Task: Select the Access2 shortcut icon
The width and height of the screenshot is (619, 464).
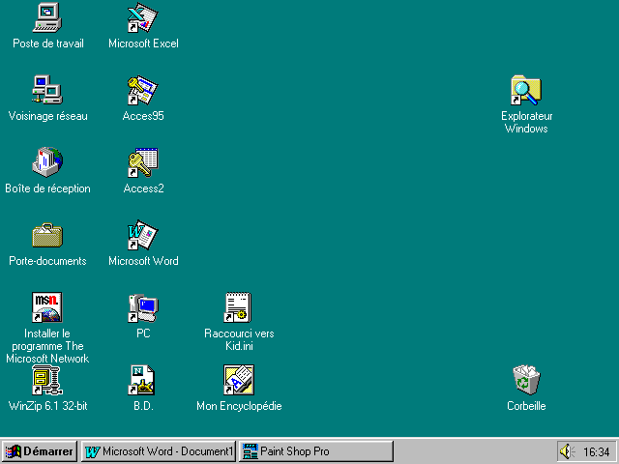Action: tap(142, 162)
